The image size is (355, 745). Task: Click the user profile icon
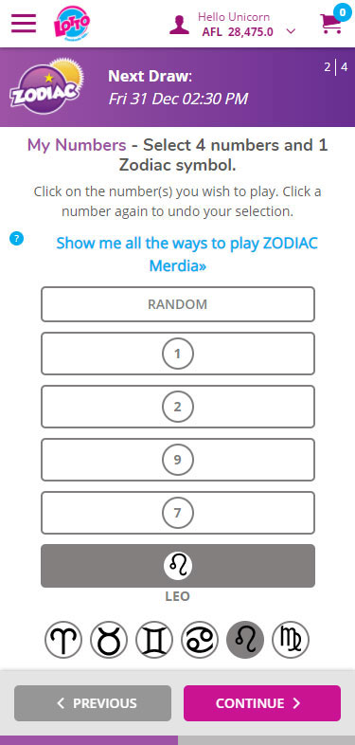[x=180, y=25]
